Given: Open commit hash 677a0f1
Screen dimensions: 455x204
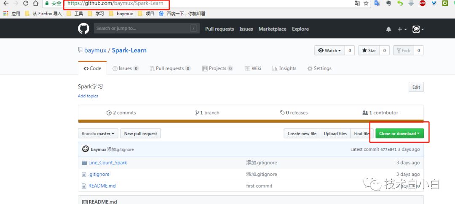Looking at the screenshot, I should (x=388, y=149).
